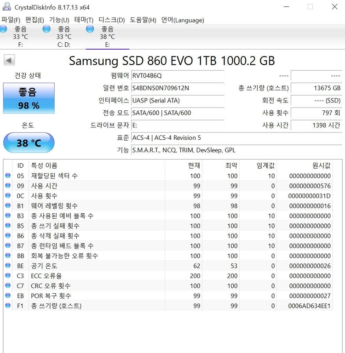Viewport: 345px width, 353px height.
Task: Click status orb of row B1 웨어 레벨링 횟수
Action: (x=8, y=205)
